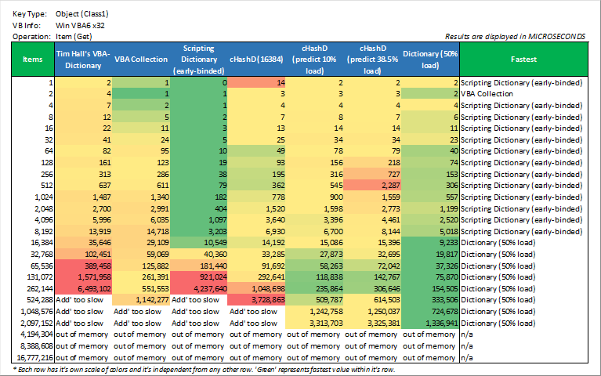The width and height of the screenshot is (601, 376).
Task: Click the green 'Fastest' column header
Action: (523, 60)
